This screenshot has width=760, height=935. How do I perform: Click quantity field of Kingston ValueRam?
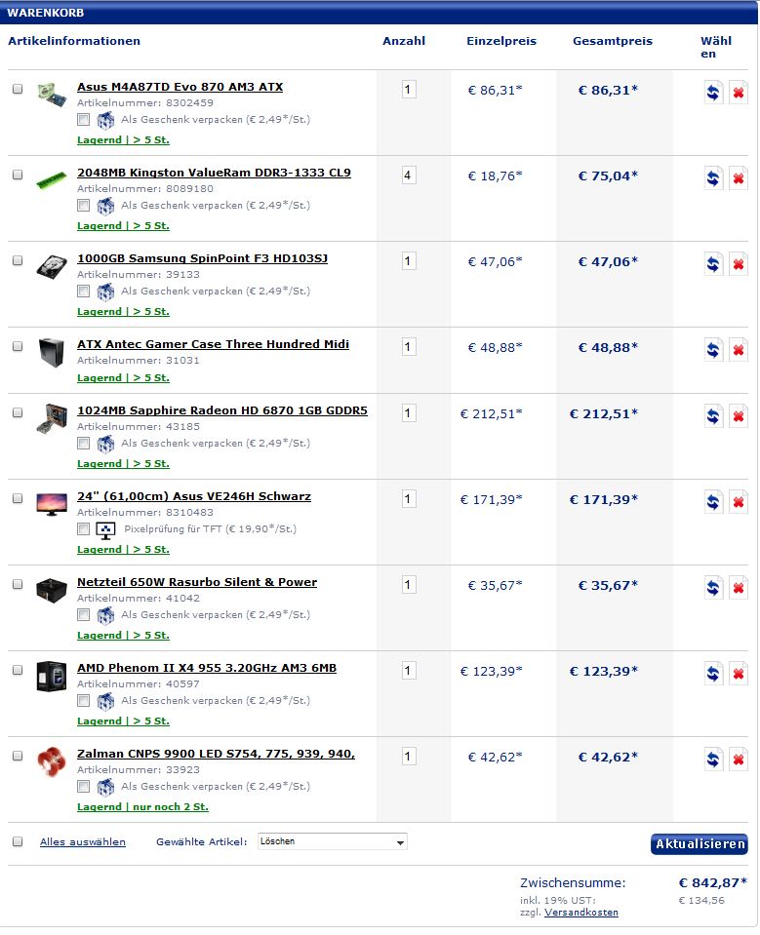pos(408,175)
